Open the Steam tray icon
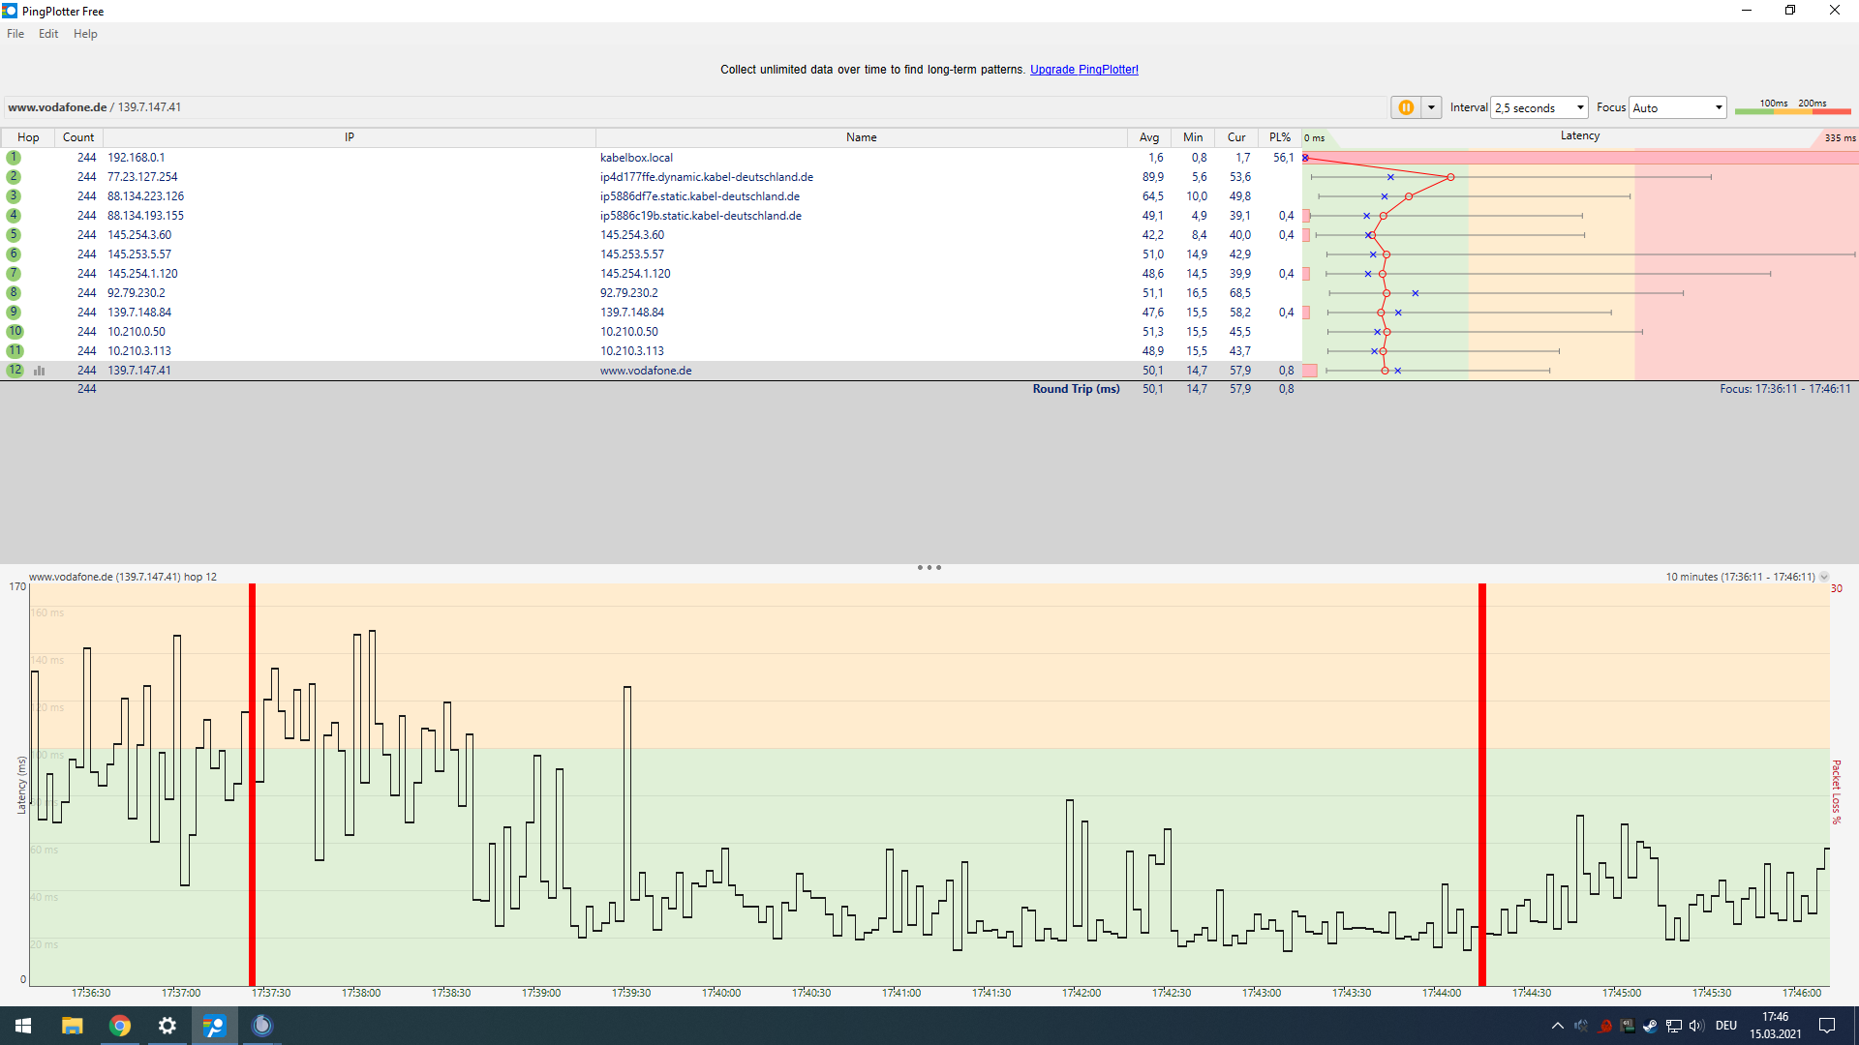 click(1650, 1026)
